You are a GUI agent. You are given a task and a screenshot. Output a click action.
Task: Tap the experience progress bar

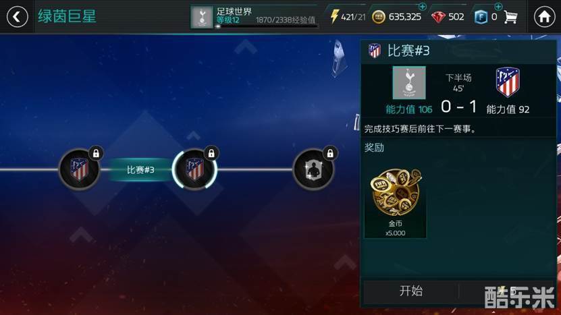pos(266,26)
